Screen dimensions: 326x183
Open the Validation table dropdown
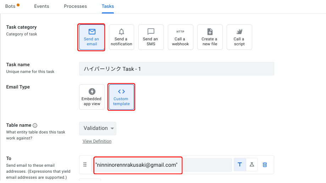coord(98,128)
